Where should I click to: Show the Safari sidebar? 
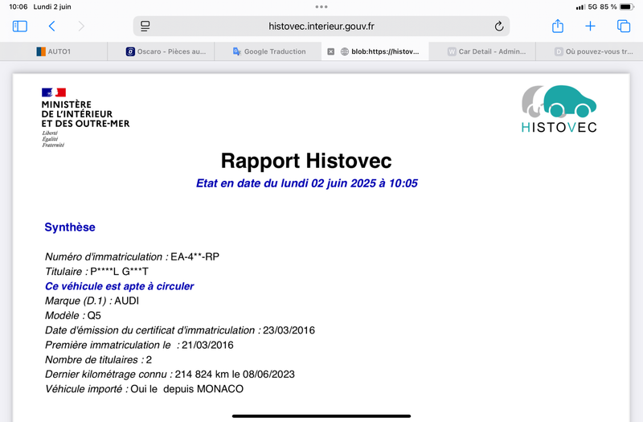point(19,27)
